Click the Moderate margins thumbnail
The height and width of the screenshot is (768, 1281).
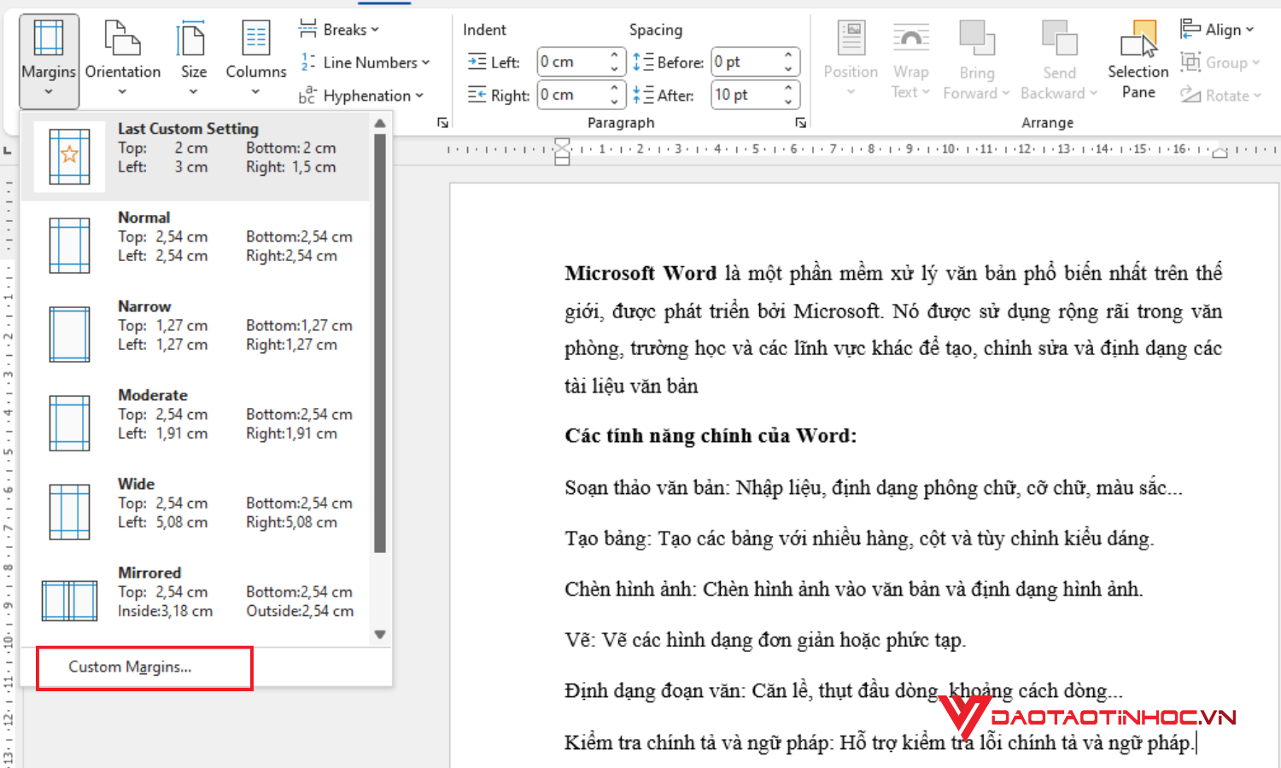pyautogui.click(x=69, y=423)
